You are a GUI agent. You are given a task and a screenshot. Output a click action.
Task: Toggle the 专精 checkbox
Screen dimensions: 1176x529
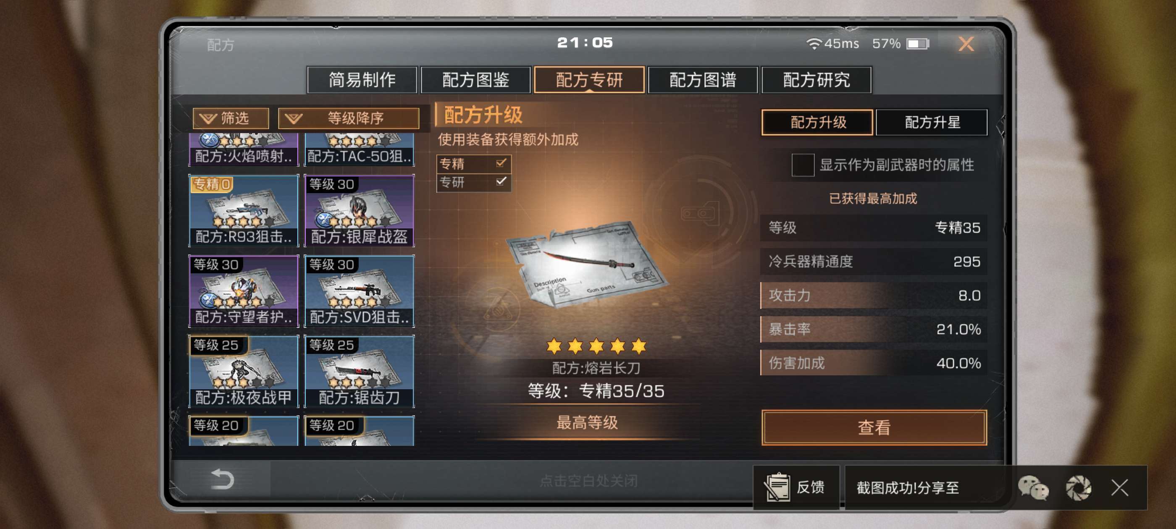(x=501, y=162)
